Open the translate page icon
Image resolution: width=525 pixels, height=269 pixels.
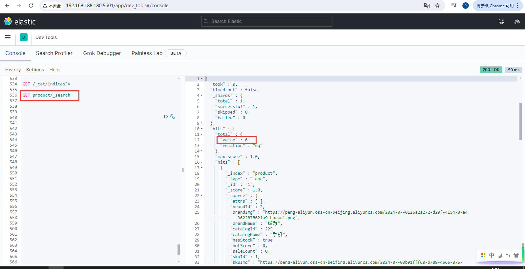click(x=427, y=6)
